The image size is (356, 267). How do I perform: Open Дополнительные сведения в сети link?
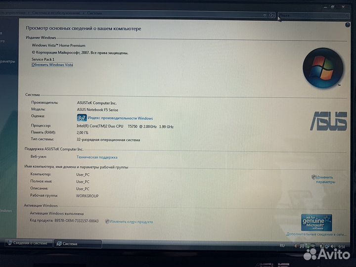pos(316,234)
